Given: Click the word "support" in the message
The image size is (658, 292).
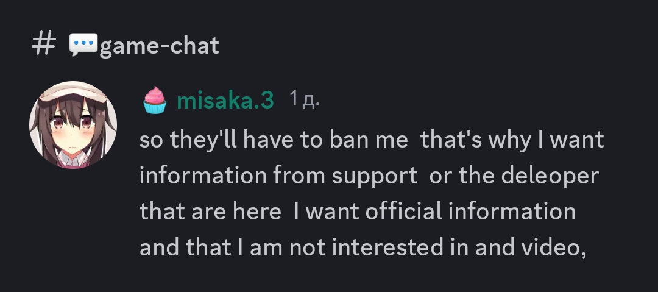Looking at the screenshot, I should pyautogui.click(x=375, y=176).
